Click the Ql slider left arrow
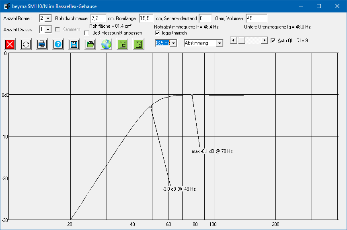The image size is (347, 230). 234,40
